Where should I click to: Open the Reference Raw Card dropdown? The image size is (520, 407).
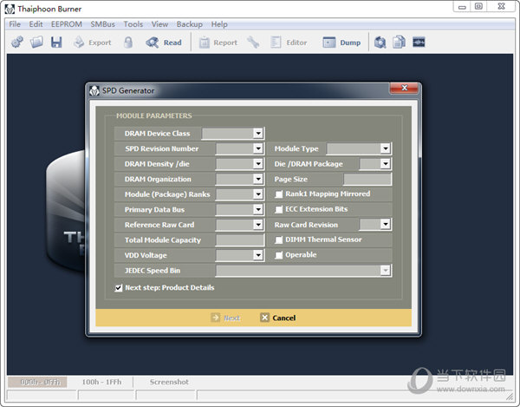[258, 225]
